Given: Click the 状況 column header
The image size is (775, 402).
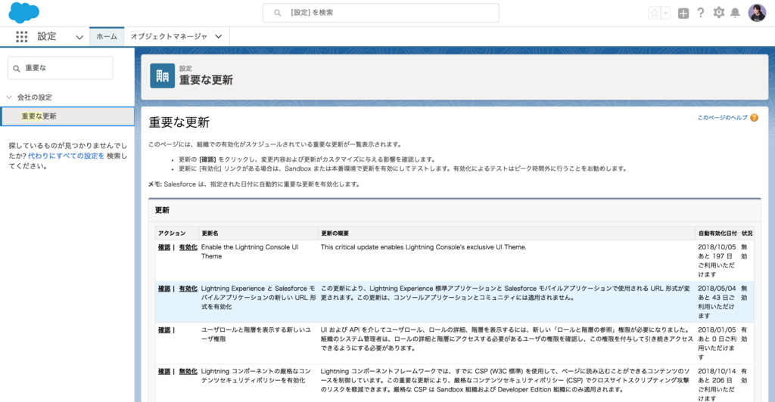Looking at the screenshot, I should 747,233.
